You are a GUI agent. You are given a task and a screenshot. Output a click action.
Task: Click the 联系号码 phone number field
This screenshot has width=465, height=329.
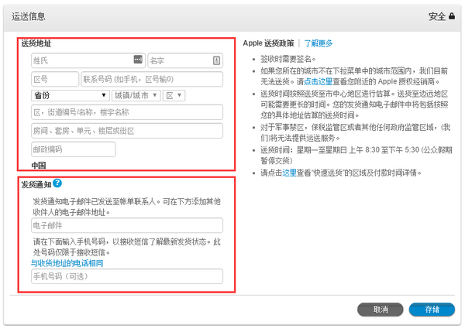152,79
